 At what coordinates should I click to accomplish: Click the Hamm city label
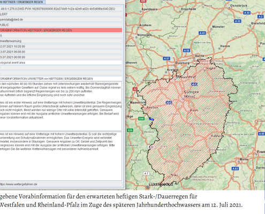225,46
